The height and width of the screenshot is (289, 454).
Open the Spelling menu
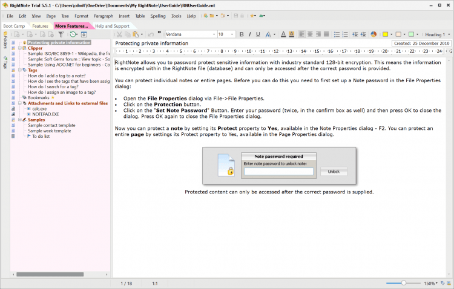tap(158, 16)
